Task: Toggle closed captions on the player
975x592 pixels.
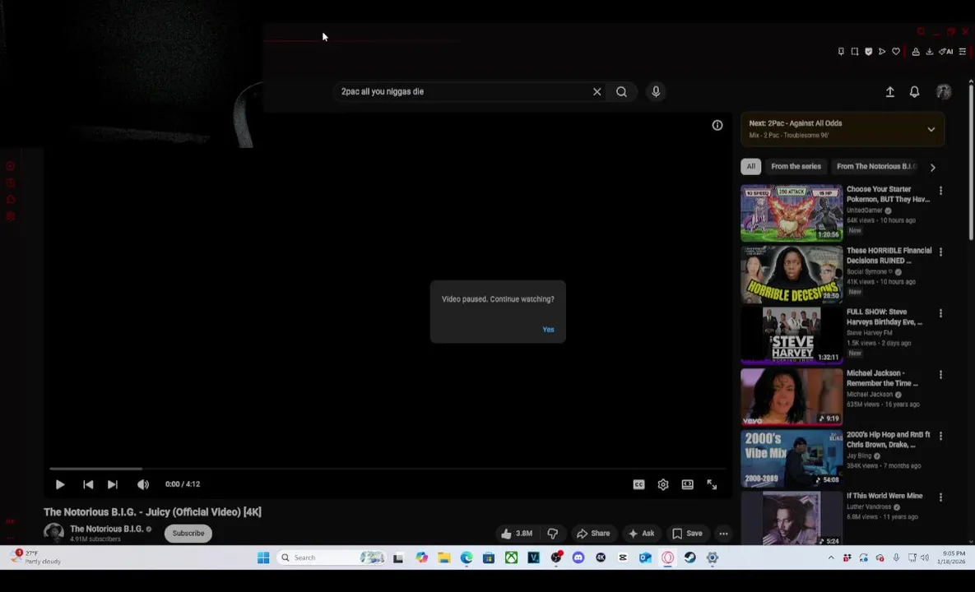Action: (638, 484)
